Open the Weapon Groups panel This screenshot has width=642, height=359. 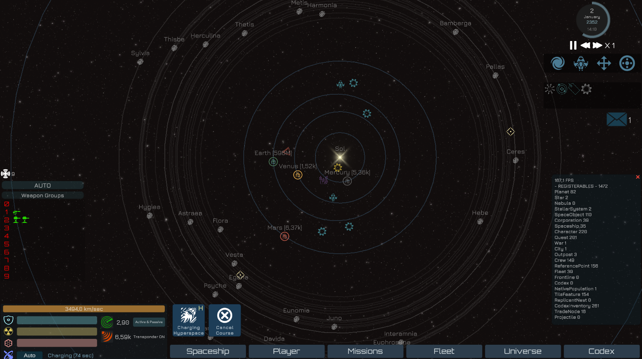43,195
